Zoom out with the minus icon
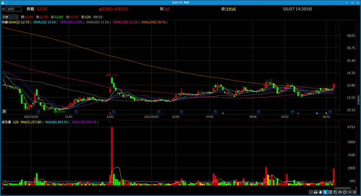 [350, 192]
